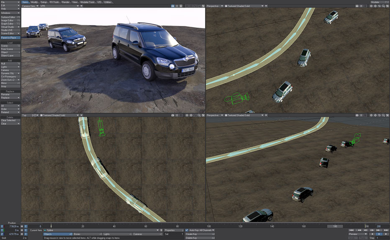Viewport: 390px width, 240px height.
Task: Click the end frame field showing 200
Action: (382, 226)
